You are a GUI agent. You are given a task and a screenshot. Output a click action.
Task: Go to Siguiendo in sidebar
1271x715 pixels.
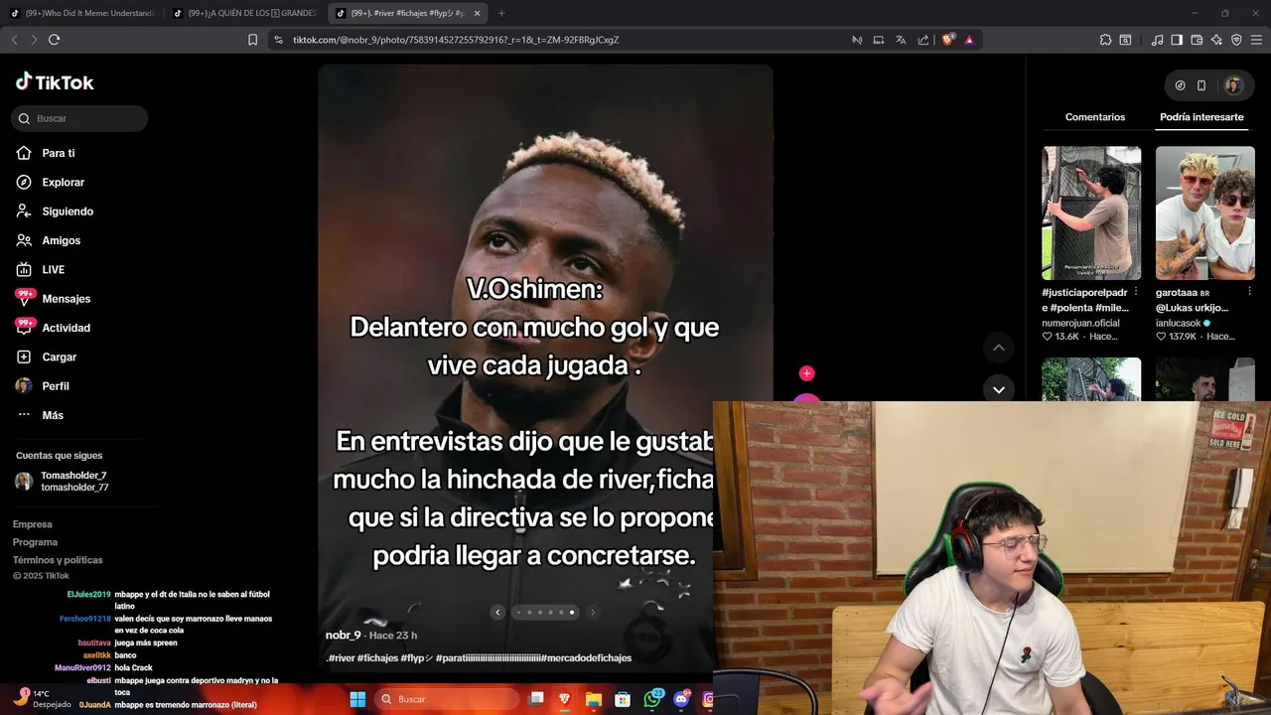(x=55, y=212)
